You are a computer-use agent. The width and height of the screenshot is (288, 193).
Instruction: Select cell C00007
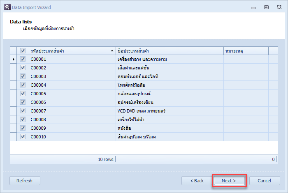[72, 111]
